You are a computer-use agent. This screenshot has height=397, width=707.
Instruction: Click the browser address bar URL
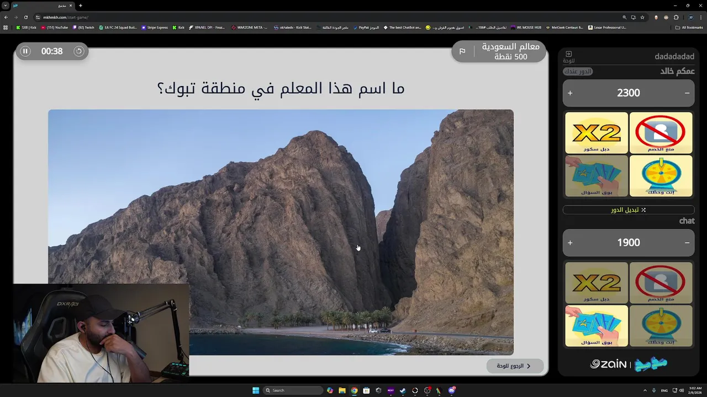tap(66, 17)
